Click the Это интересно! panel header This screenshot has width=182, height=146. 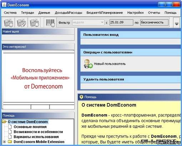(38, 47)
